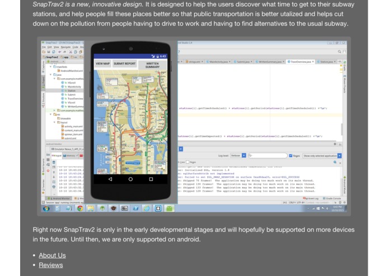Switch to the MainActivity.java editor tab

tap(218, 61)
